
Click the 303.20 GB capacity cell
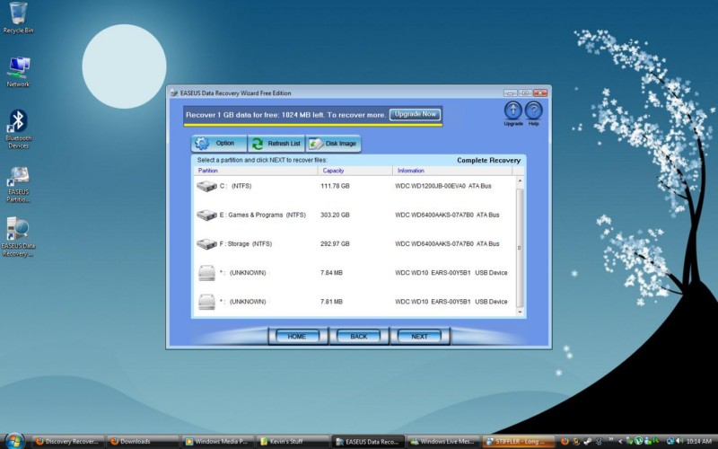[x=335, y=215]
